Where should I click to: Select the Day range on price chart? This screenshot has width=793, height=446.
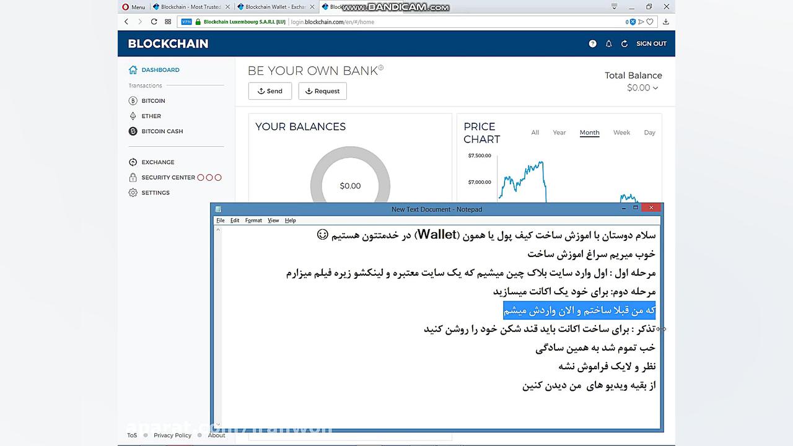coord(649,133)
